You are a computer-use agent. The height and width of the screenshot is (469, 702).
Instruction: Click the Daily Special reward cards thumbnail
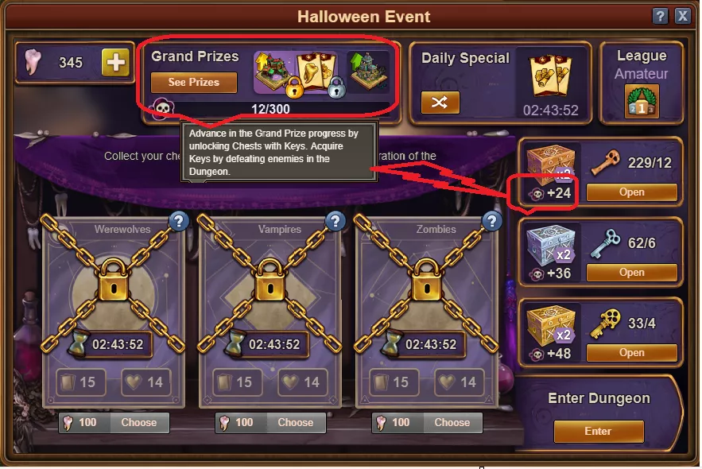pyautogui.click(x=550, y=76)
